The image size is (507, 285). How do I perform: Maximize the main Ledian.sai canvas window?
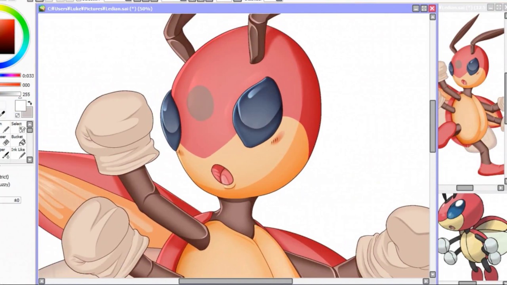pos(424,8)
